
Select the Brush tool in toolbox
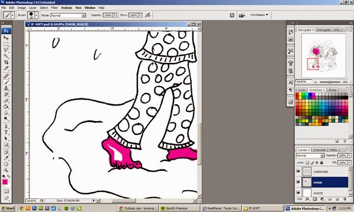6,82
